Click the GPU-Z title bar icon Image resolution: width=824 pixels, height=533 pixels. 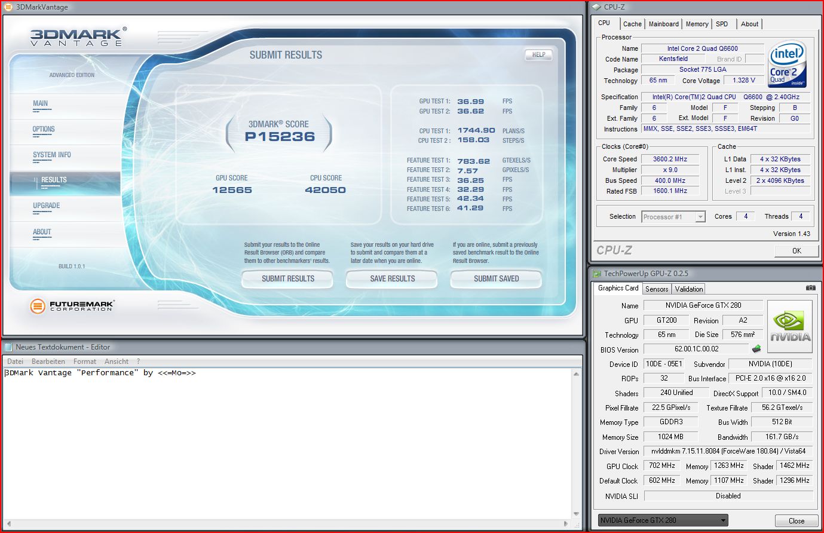coord(596,274)
